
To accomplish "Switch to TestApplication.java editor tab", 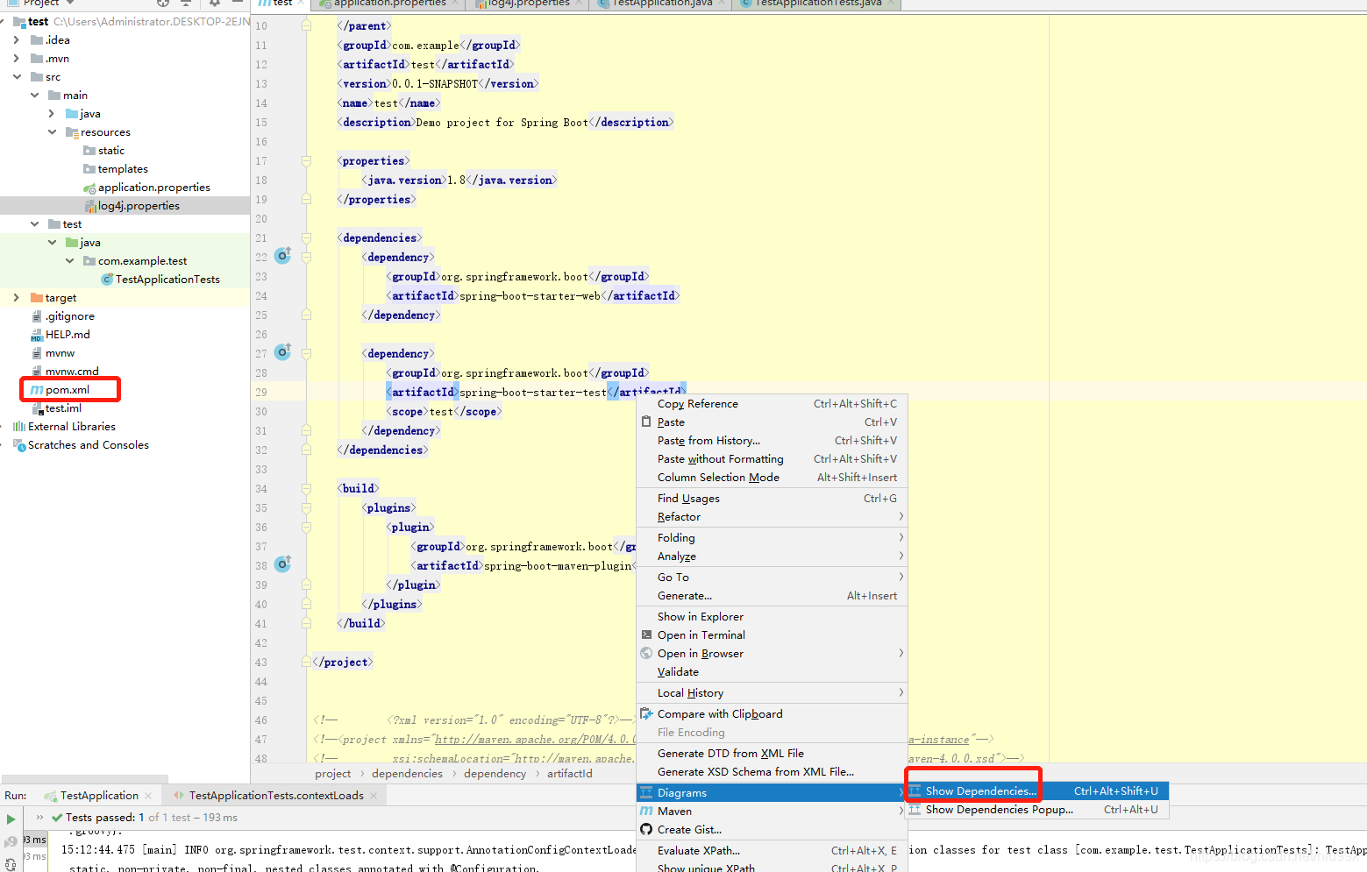I will tap(662, 4).
